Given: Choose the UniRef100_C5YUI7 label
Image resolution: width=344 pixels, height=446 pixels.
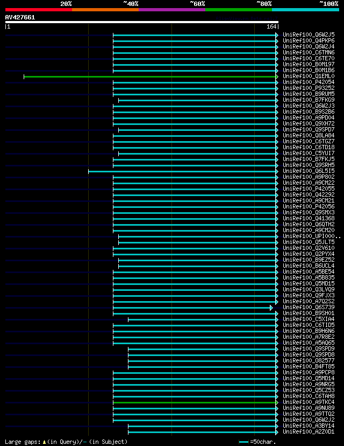Looking at the screenshot, I should tap(309, 154).
